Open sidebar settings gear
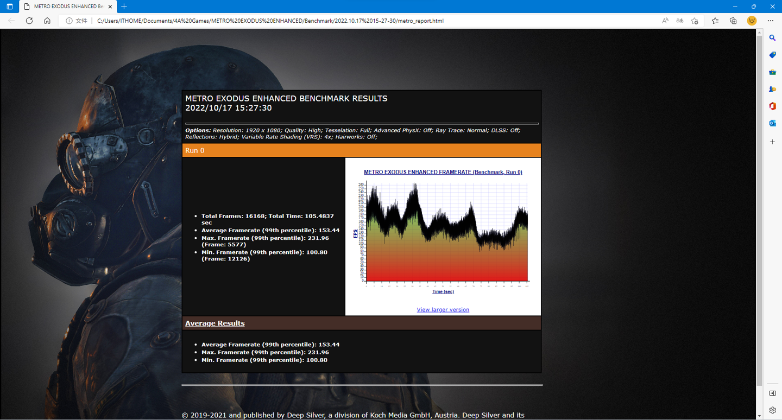This screenshot has width=782, height=420. [x=772, y=410]
